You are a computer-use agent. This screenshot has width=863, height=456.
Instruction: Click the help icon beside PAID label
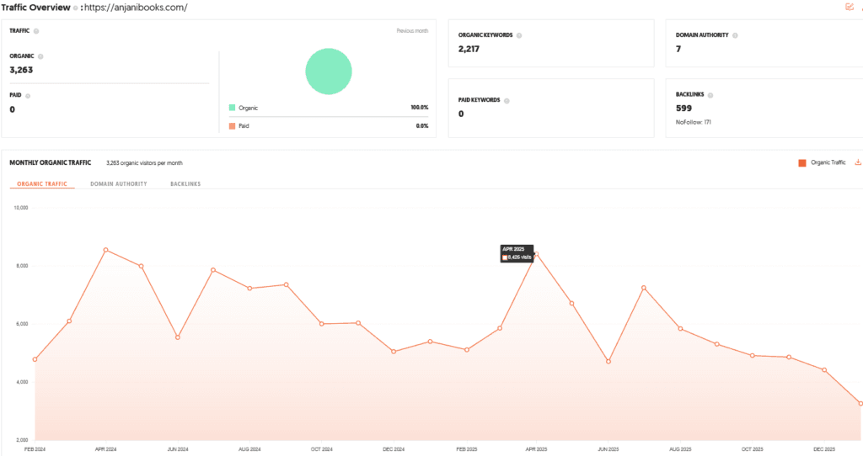(x=29, y=96)
